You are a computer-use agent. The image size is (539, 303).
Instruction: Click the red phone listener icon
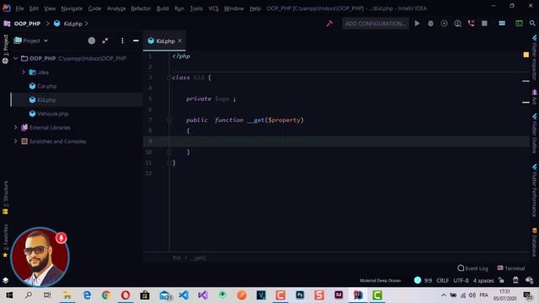tap(471, 24)
